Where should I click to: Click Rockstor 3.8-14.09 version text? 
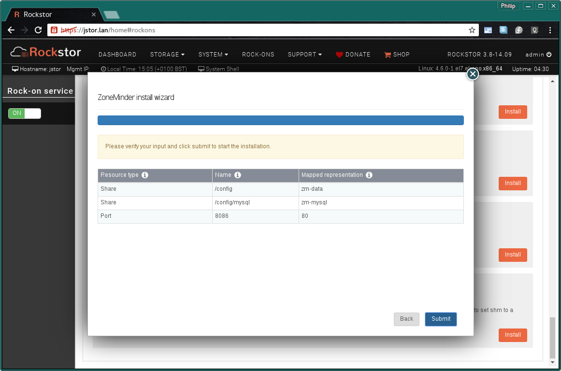point(479,55)
